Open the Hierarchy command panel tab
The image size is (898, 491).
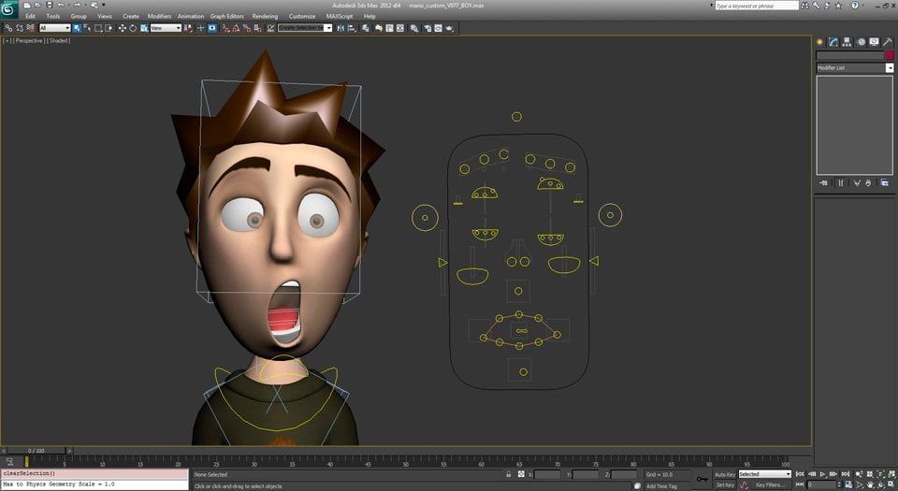click(847, 42)
